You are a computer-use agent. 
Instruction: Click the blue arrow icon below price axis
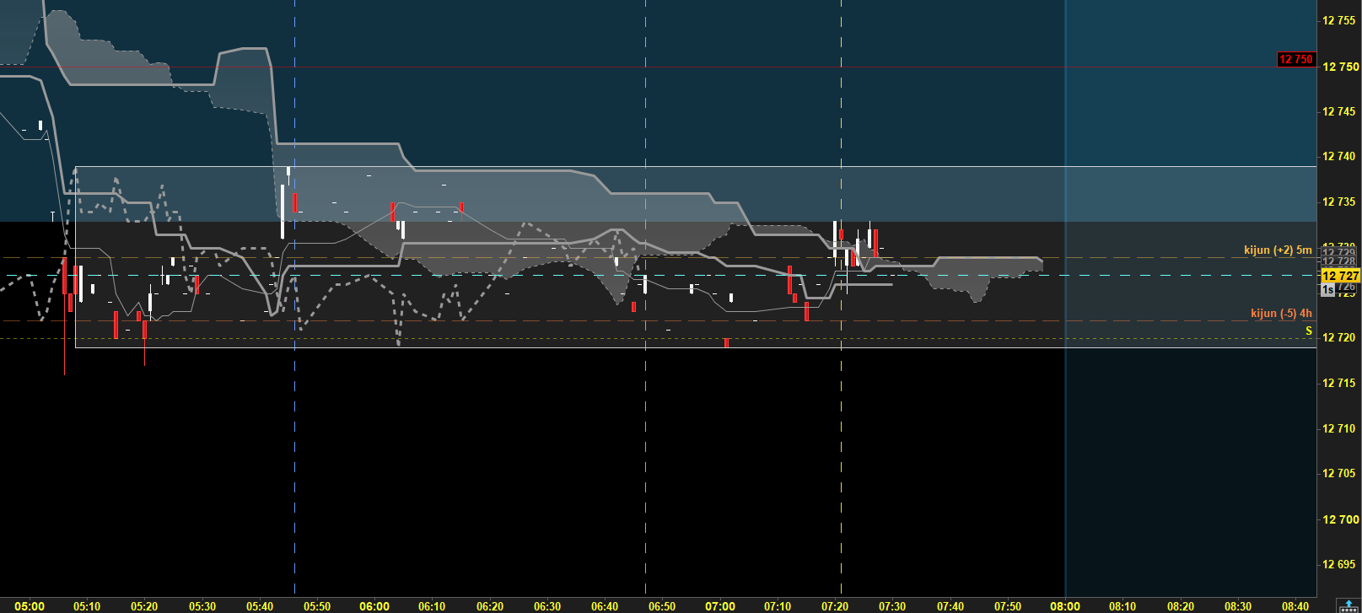point(1348,606)
